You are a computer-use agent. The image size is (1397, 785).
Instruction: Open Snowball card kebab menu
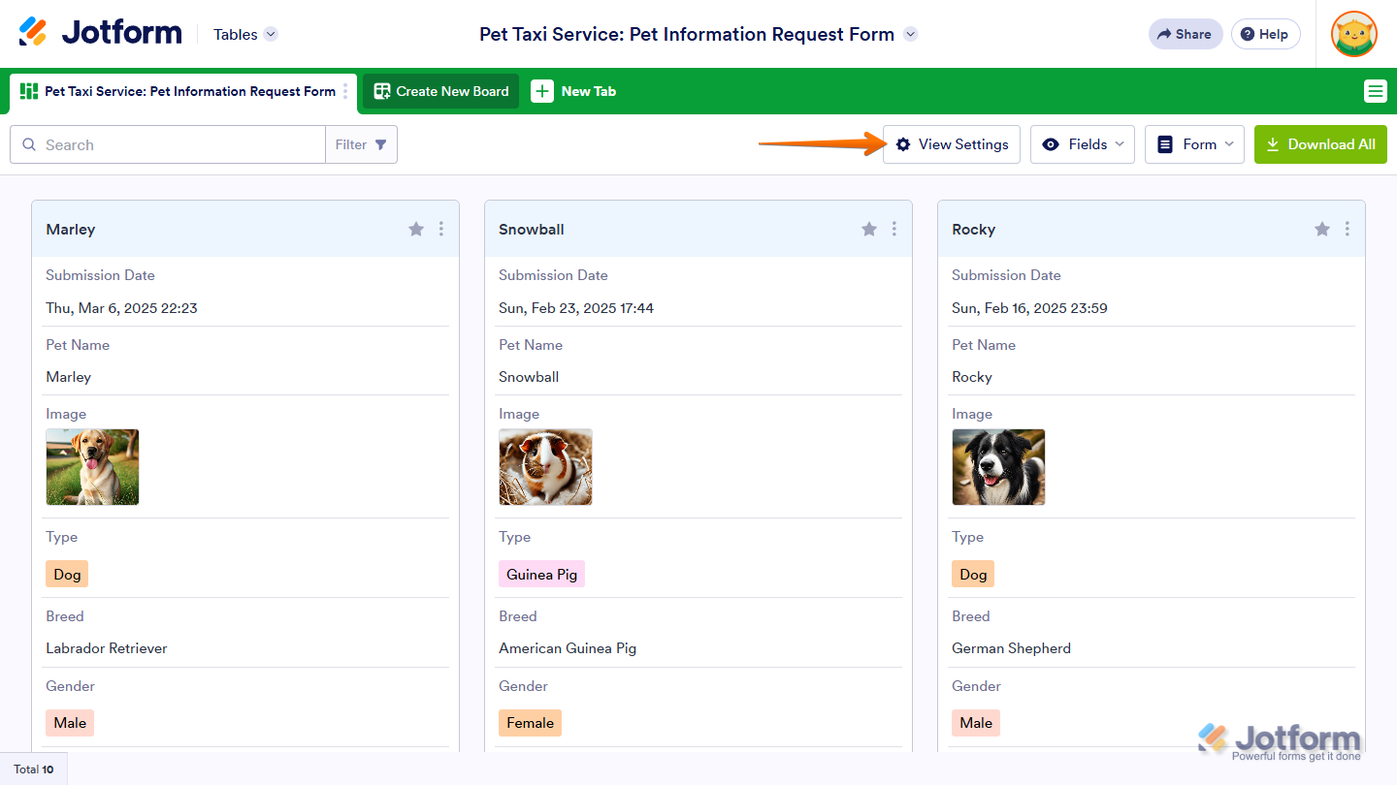click(x=894, y=229)
